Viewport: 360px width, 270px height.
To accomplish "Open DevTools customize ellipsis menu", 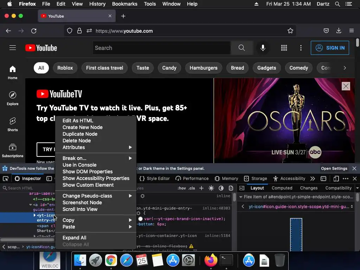I will coord(345,179).
